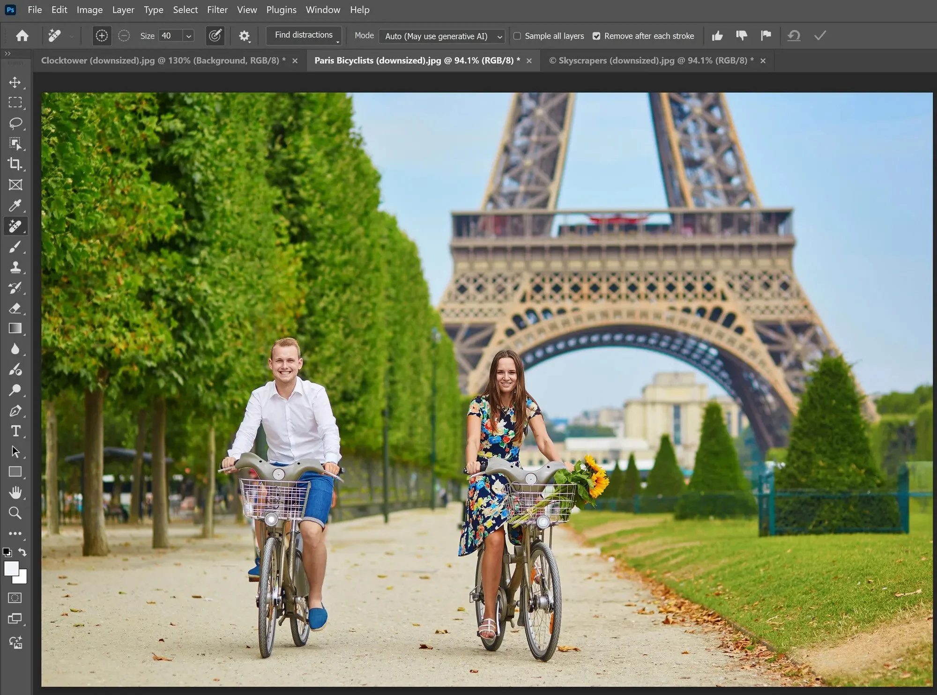Pick the Eyedropper tool
Image resolution: width=937 pixels, height=695 pixels.
coord(15,205)
